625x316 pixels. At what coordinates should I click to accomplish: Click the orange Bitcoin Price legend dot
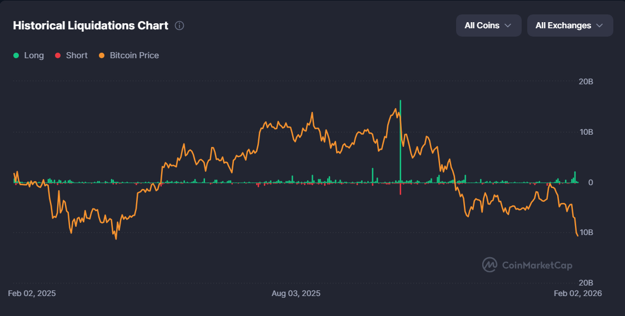click(102, 55)
